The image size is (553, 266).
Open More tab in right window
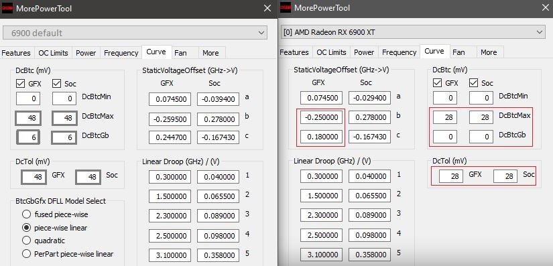pyautogui.click(x=489, y=52)
